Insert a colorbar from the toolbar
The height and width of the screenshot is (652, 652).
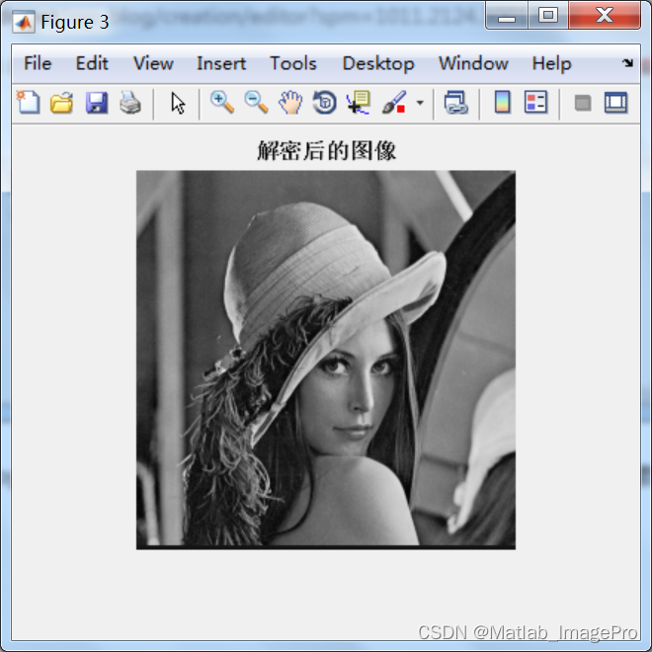click(x=502, y=103)
